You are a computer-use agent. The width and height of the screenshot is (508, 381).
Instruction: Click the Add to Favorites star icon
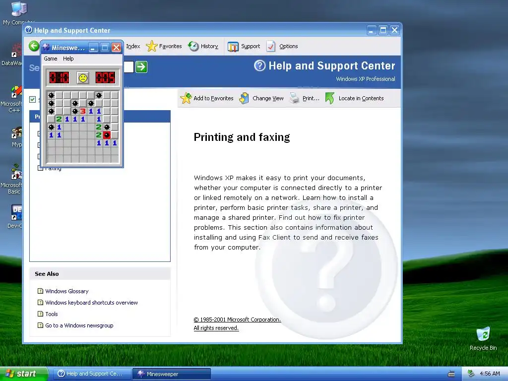tap(186, 98)
